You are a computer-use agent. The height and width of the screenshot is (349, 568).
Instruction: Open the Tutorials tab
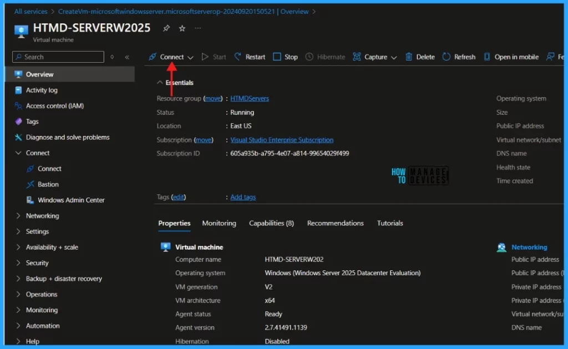pos(390,223)
